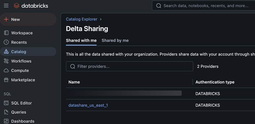Open the hamburger navigation menu
The width and height of the screenshot is (255, 124).
(x=6, y=6)
